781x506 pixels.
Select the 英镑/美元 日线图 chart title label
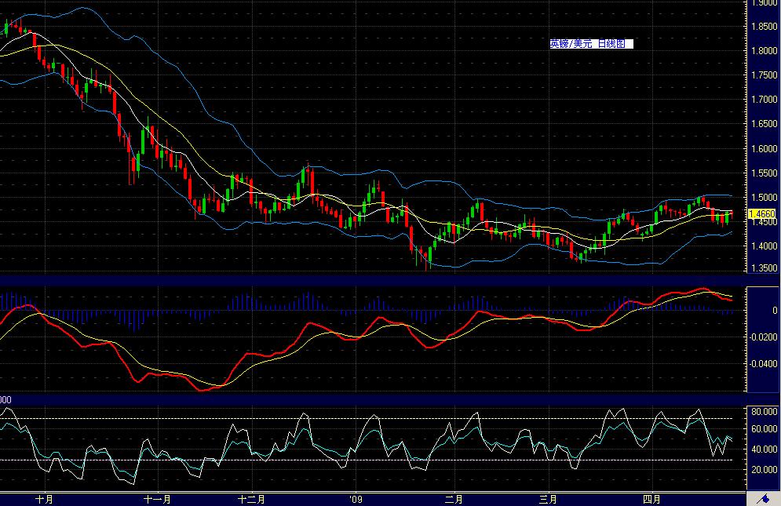point(590,45)
